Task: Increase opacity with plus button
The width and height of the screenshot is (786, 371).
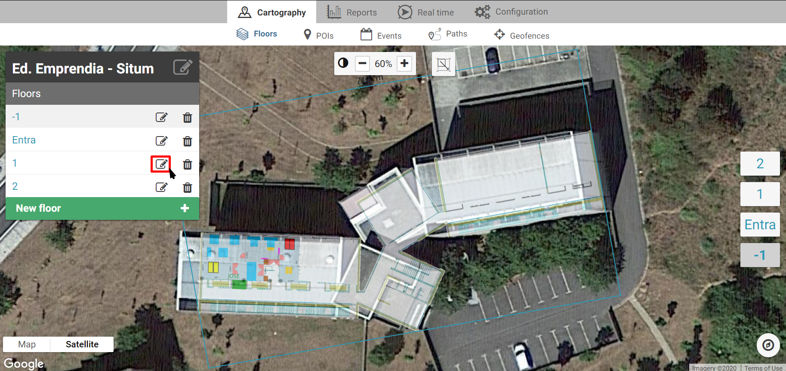Action: [x=404, y=64]
